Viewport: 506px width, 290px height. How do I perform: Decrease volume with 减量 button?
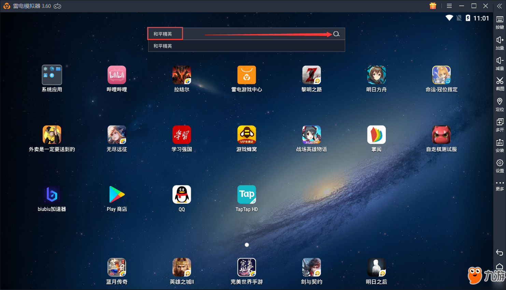click(500, 64)
